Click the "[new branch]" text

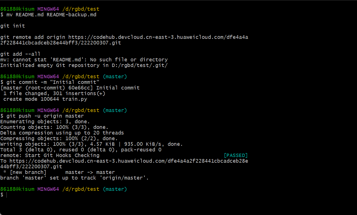point(28,172)
